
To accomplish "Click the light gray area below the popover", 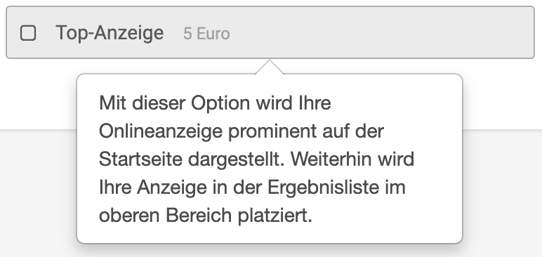I will (270, 251).
